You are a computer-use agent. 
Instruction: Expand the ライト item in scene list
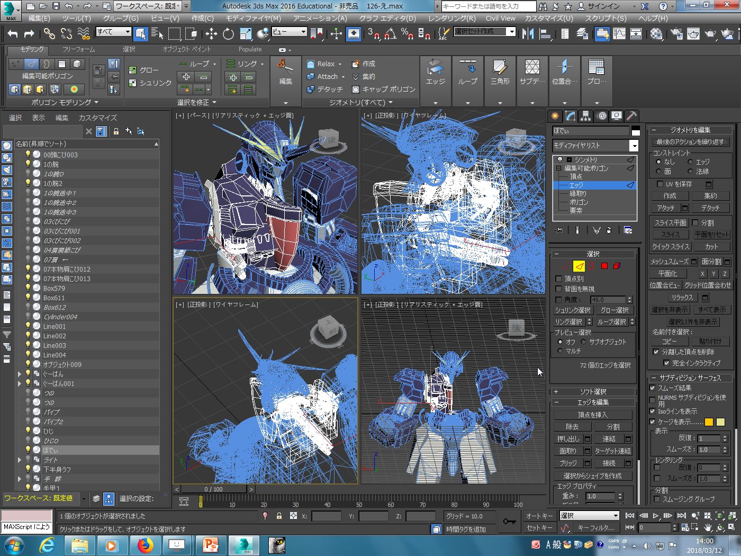[x=20, y=460]
